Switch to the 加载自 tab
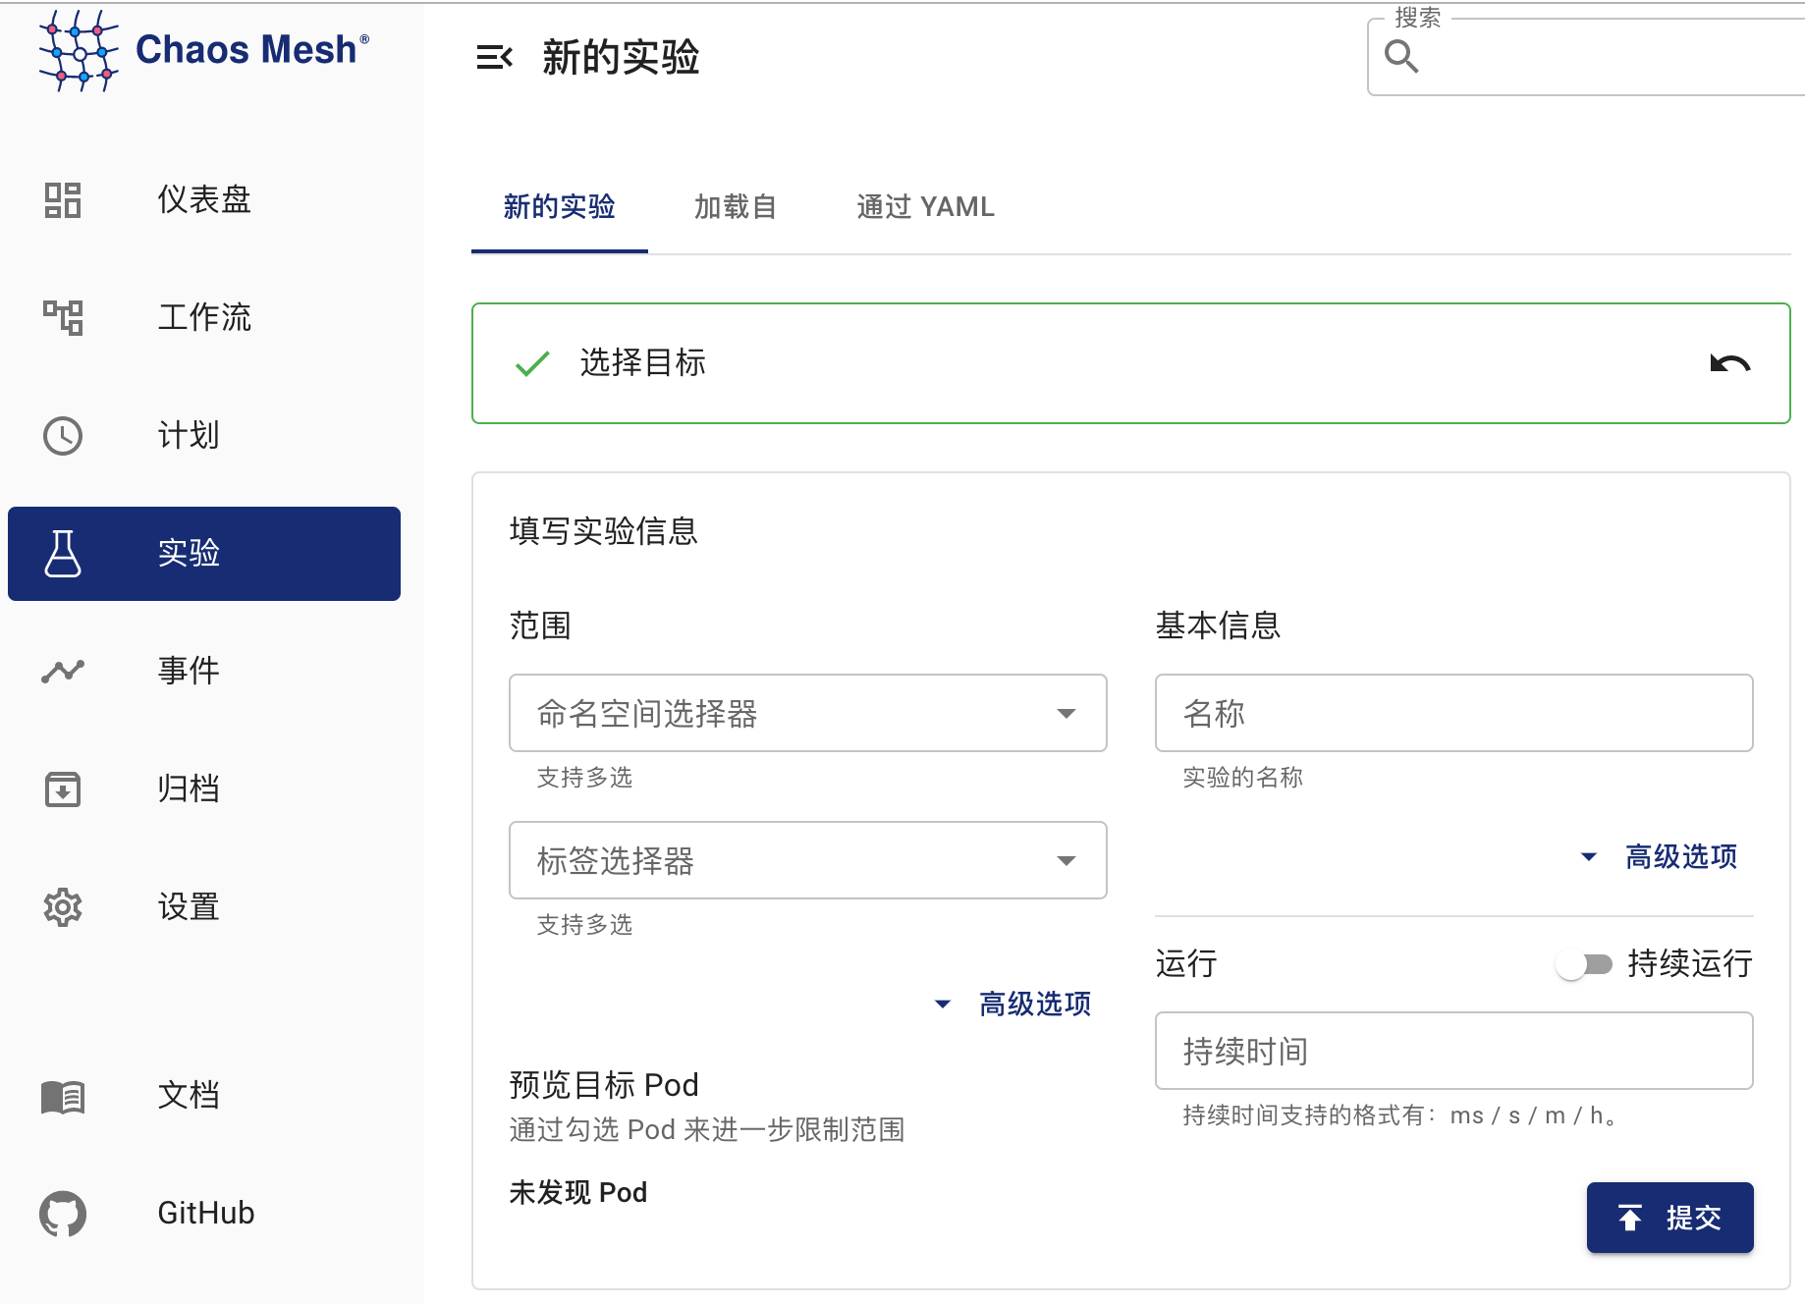 click(x=735, y=206)
